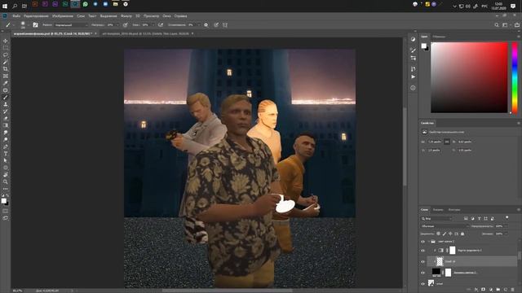This screenshot has height=293, width=522.
Task: Open smoothing options gear icon
Action: pos(206,25)
